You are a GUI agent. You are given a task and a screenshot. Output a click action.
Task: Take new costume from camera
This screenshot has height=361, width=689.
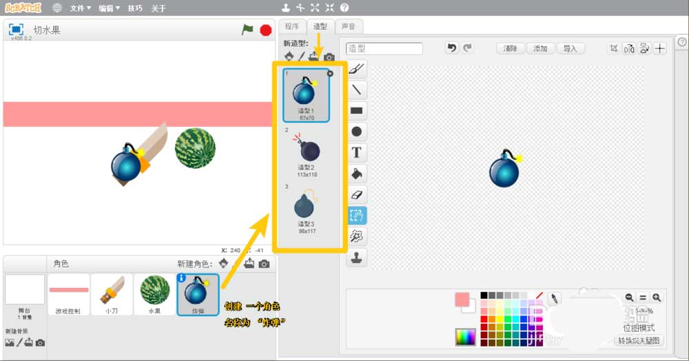point(329,56)
